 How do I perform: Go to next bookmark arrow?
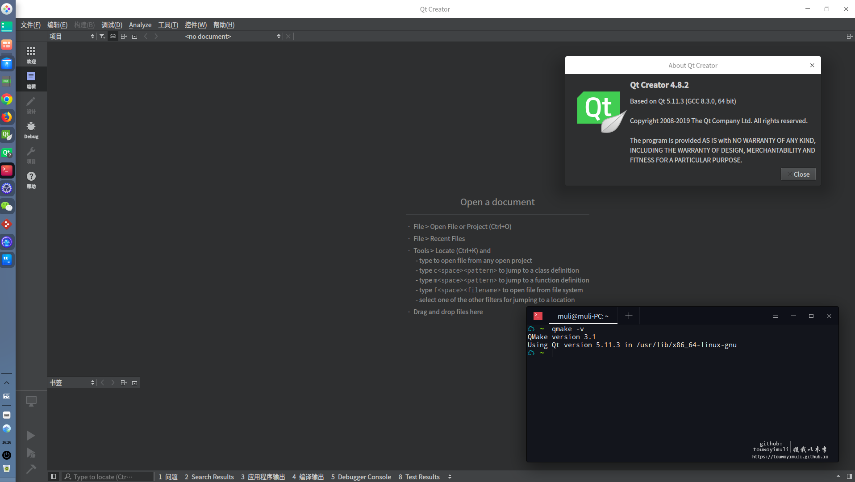(113, 382)
